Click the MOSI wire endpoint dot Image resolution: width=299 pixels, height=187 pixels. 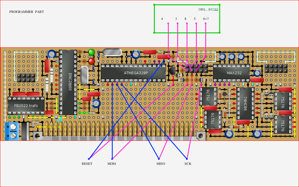tap(112, 159)
